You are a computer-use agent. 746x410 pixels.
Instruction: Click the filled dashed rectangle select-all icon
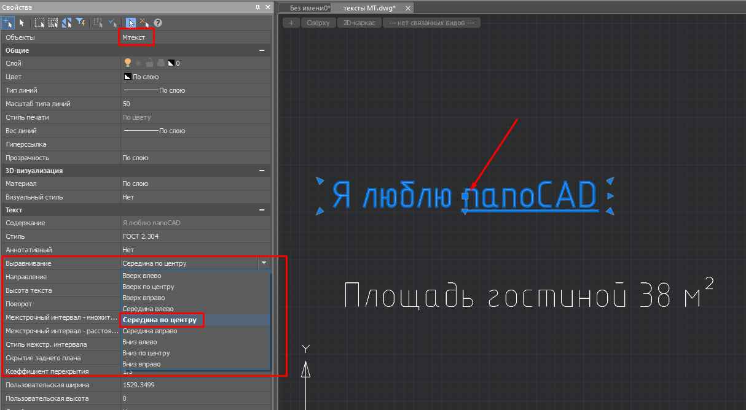(x=53, y=23)
